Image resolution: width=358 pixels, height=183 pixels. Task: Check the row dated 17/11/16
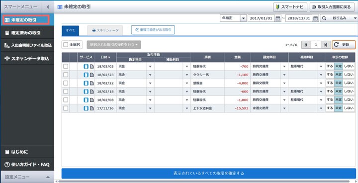coord(66,108)
